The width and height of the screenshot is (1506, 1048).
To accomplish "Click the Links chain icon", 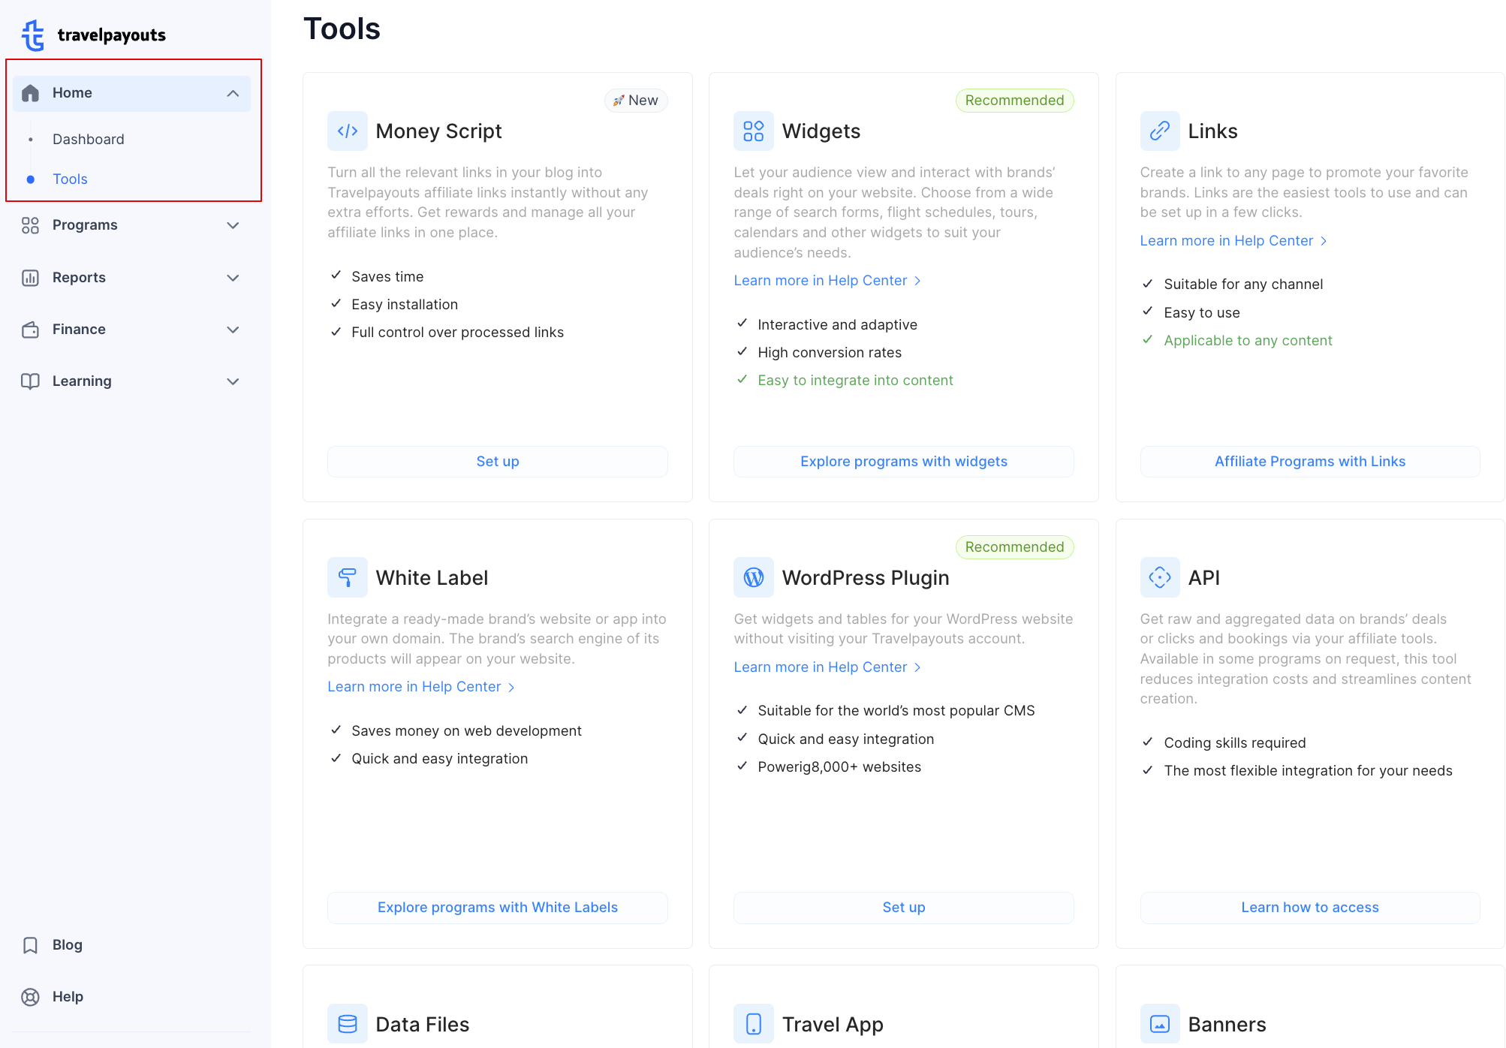I will [x=1160, y=131].
